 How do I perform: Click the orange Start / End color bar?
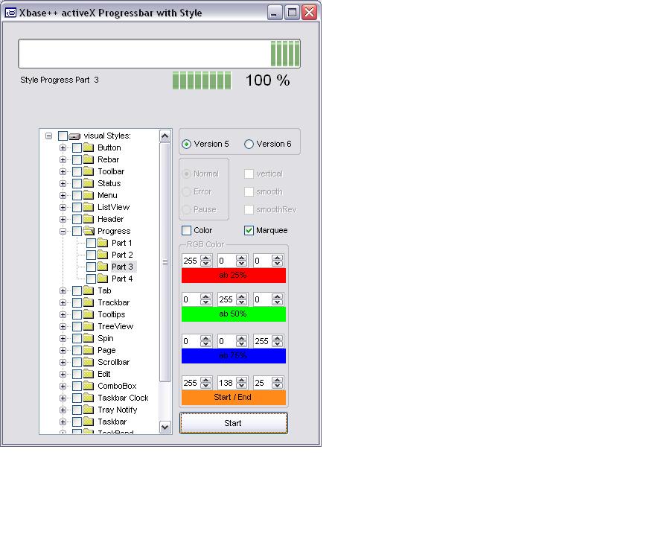point(234,398)
